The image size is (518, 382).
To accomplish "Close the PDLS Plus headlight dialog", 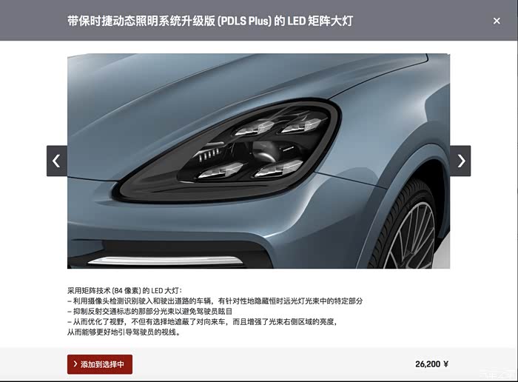I will click(x=497, y=21).
